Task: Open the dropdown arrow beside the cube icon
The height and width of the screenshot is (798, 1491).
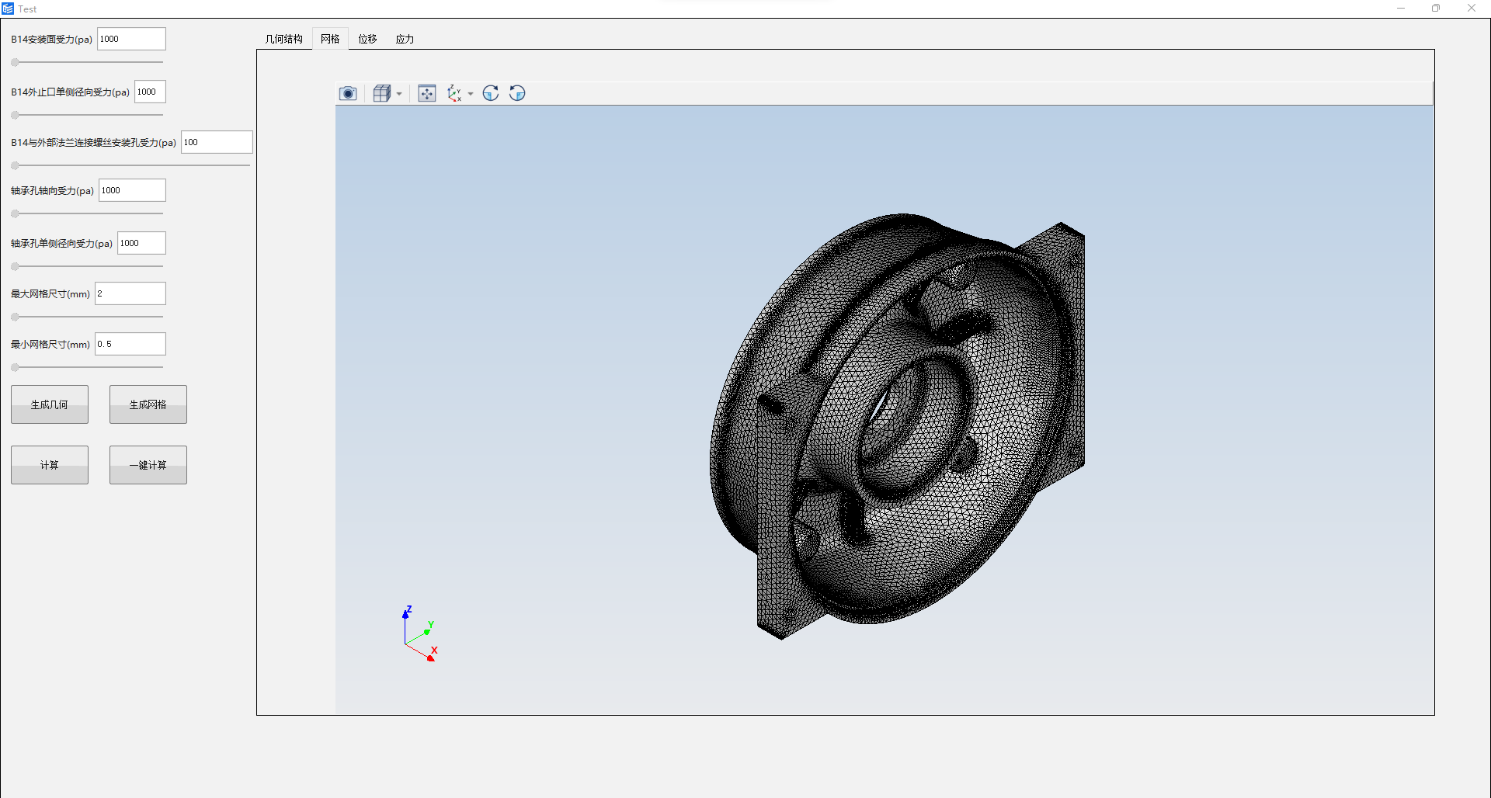Action: 399,94
